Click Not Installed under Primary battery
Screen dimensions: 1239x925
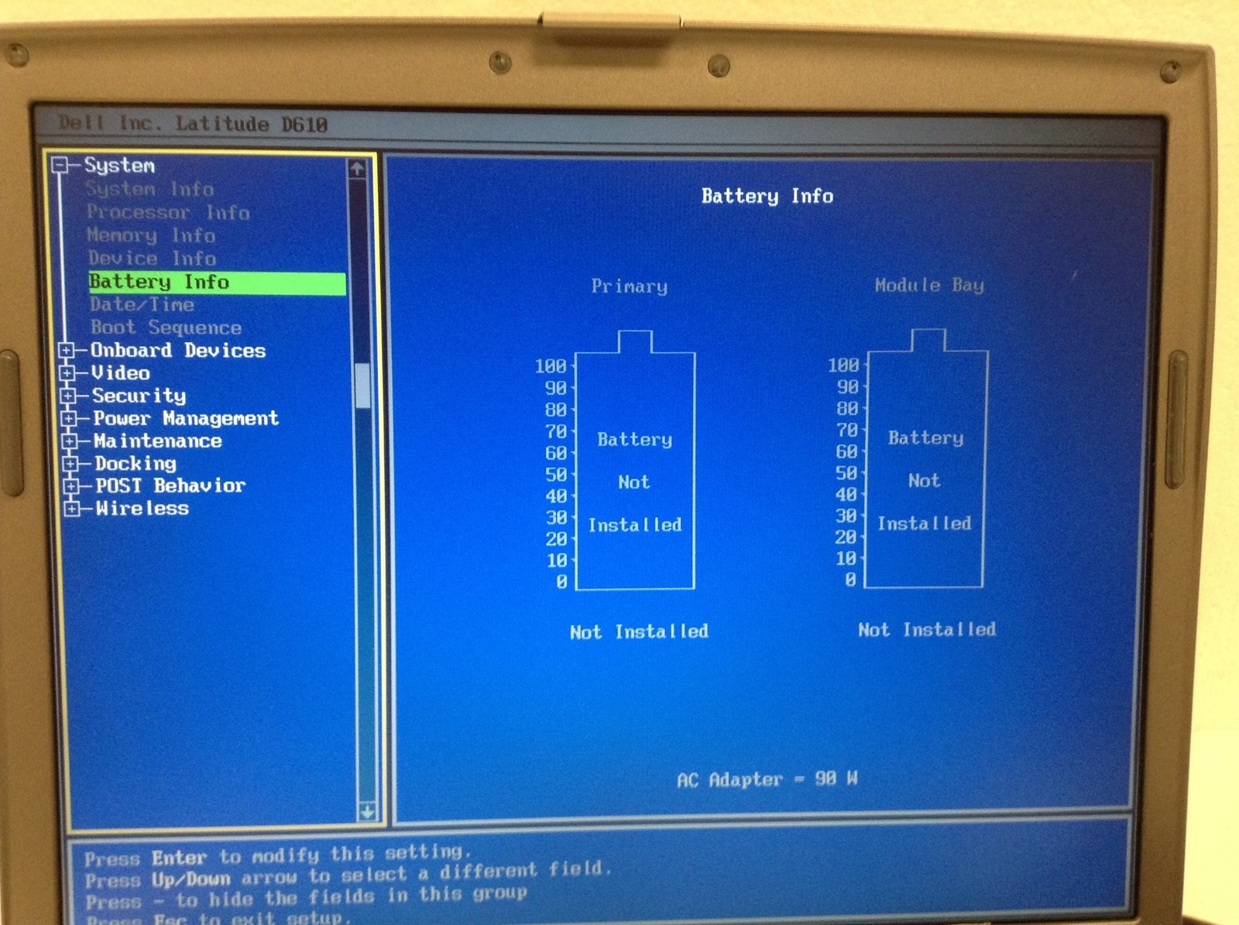(639, 632)
